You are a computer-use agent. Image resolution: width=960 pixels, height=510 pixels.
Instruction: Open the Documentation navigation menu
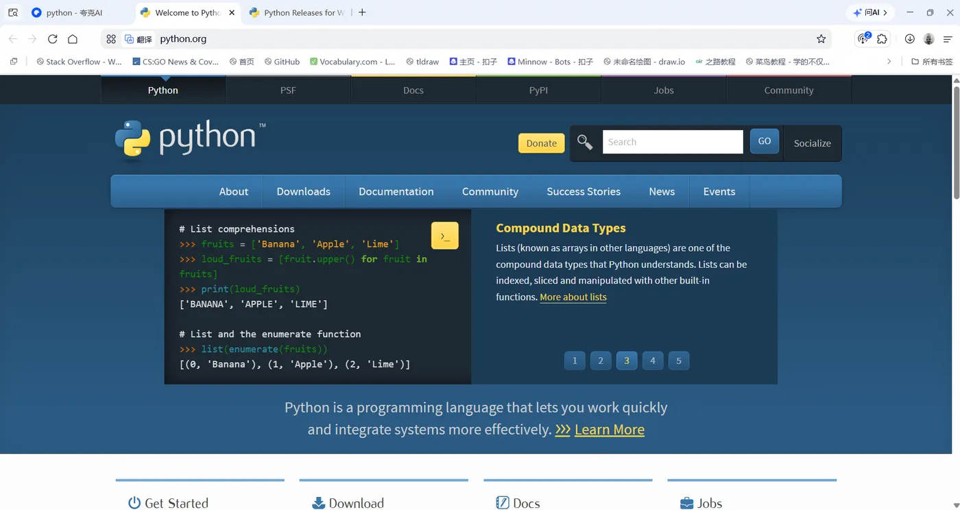point(396,191)
